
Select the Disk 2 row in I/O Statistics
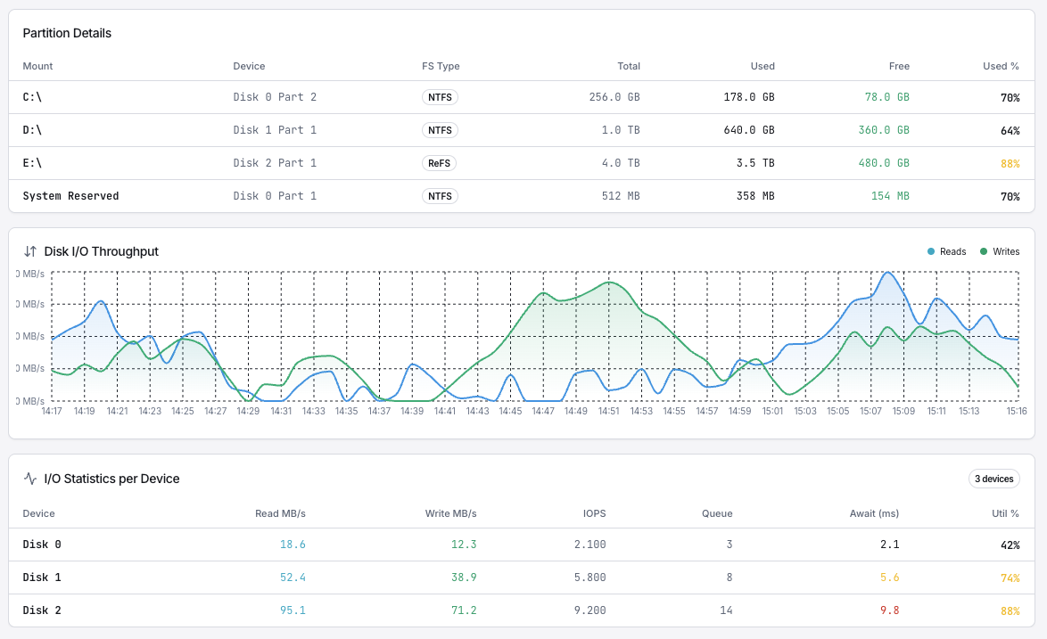pos(42,610)
